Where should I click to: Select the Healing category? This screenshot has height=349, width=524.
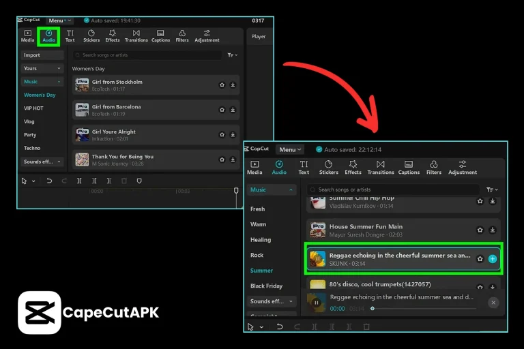click(261, 240)
